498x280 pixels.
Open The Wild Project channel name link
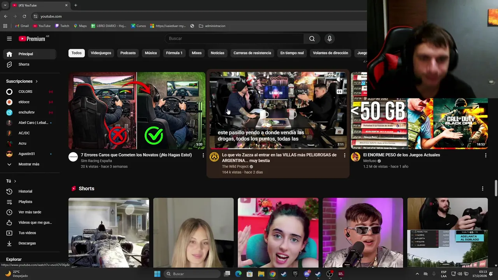[x=235, y=166]
